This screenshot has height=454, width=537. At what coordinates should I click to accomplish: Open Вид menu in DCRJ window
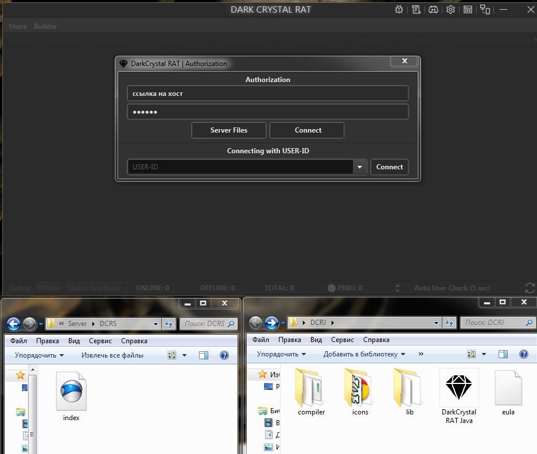tap(316, 340)
